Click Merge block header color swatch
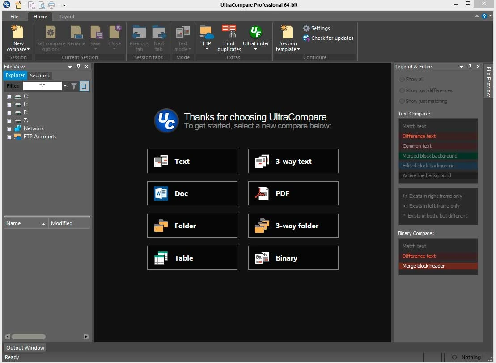Screen dimensions: 496x363 pos(438,266)
